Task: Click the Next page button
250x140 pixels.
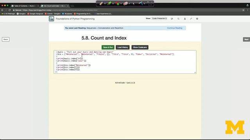Action: (246, 39)
